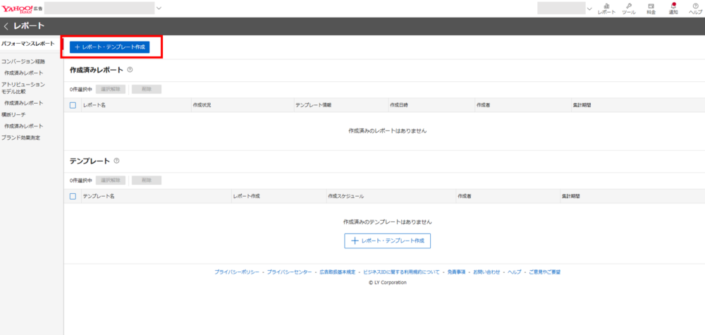Open the お問い合わせ footer link

pos(486,272)
